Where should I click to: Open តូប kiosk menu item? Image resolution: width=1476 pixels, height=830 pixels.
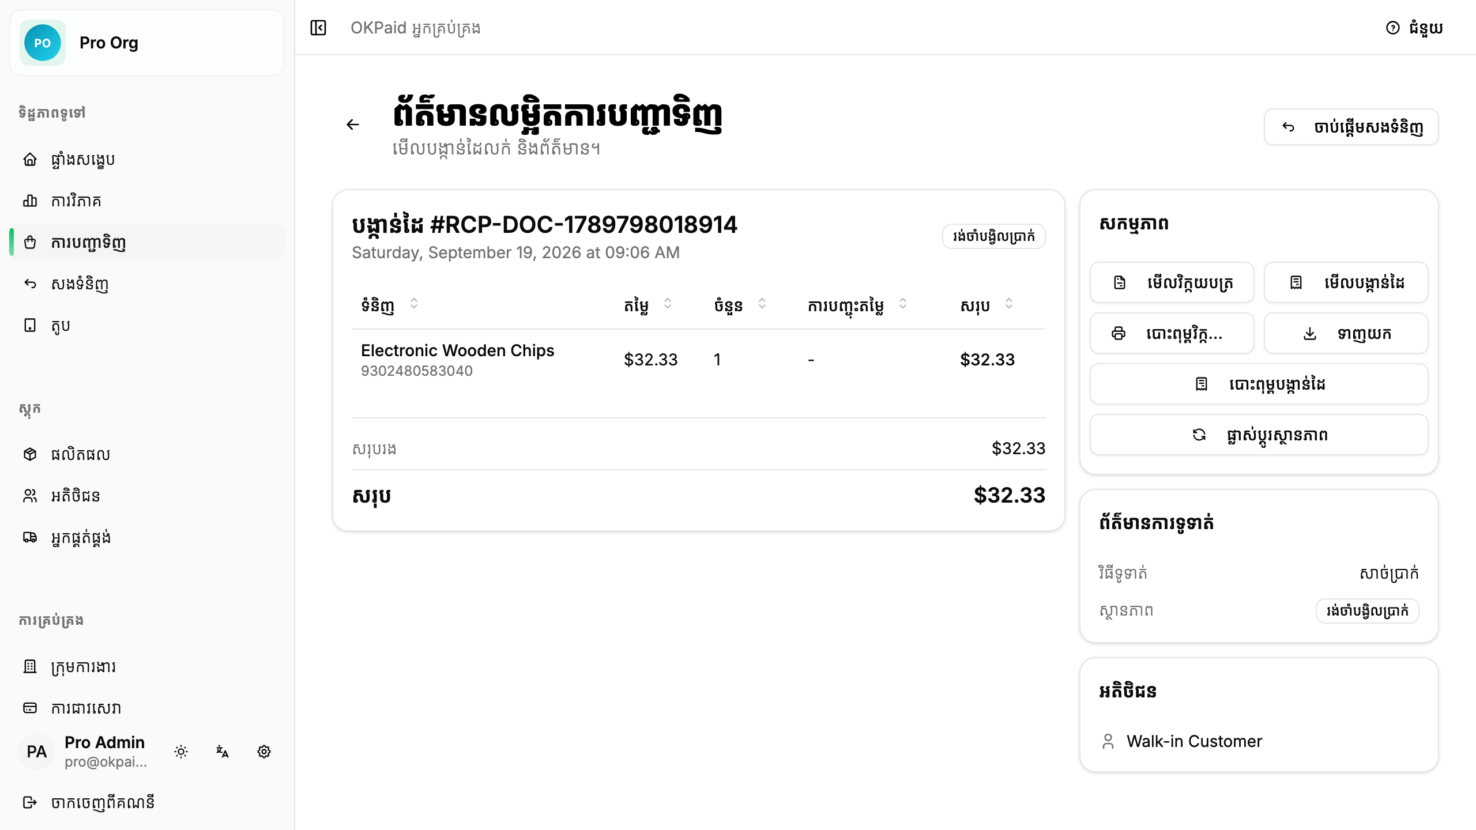147,326
